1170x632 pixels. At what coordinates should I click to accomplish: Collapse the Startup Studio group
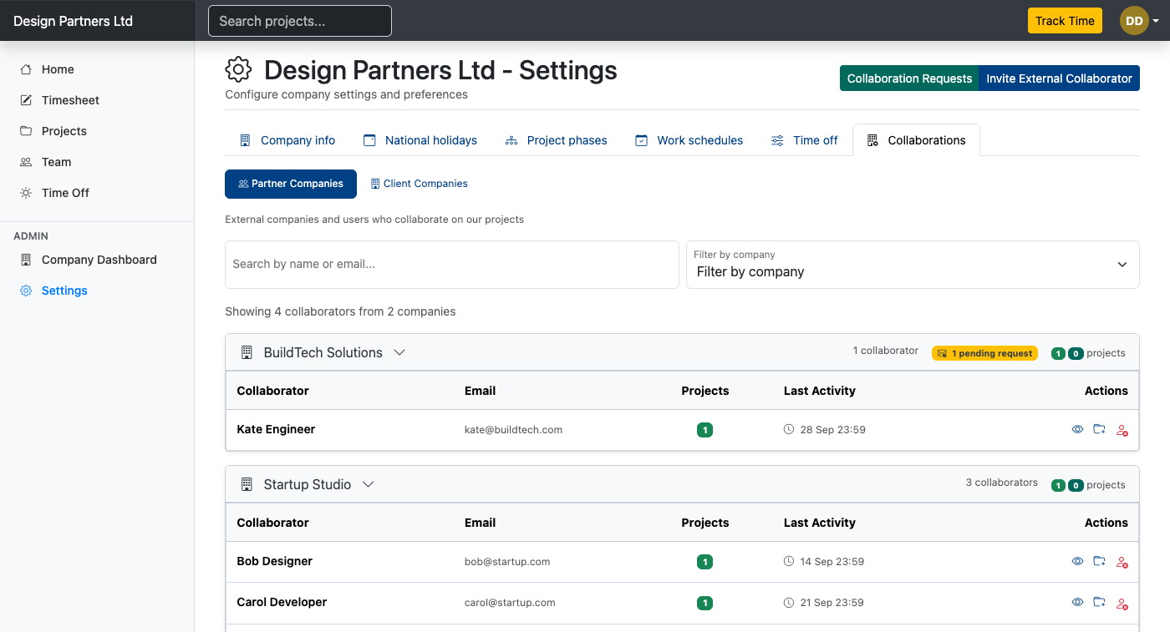tap(368, 484)
